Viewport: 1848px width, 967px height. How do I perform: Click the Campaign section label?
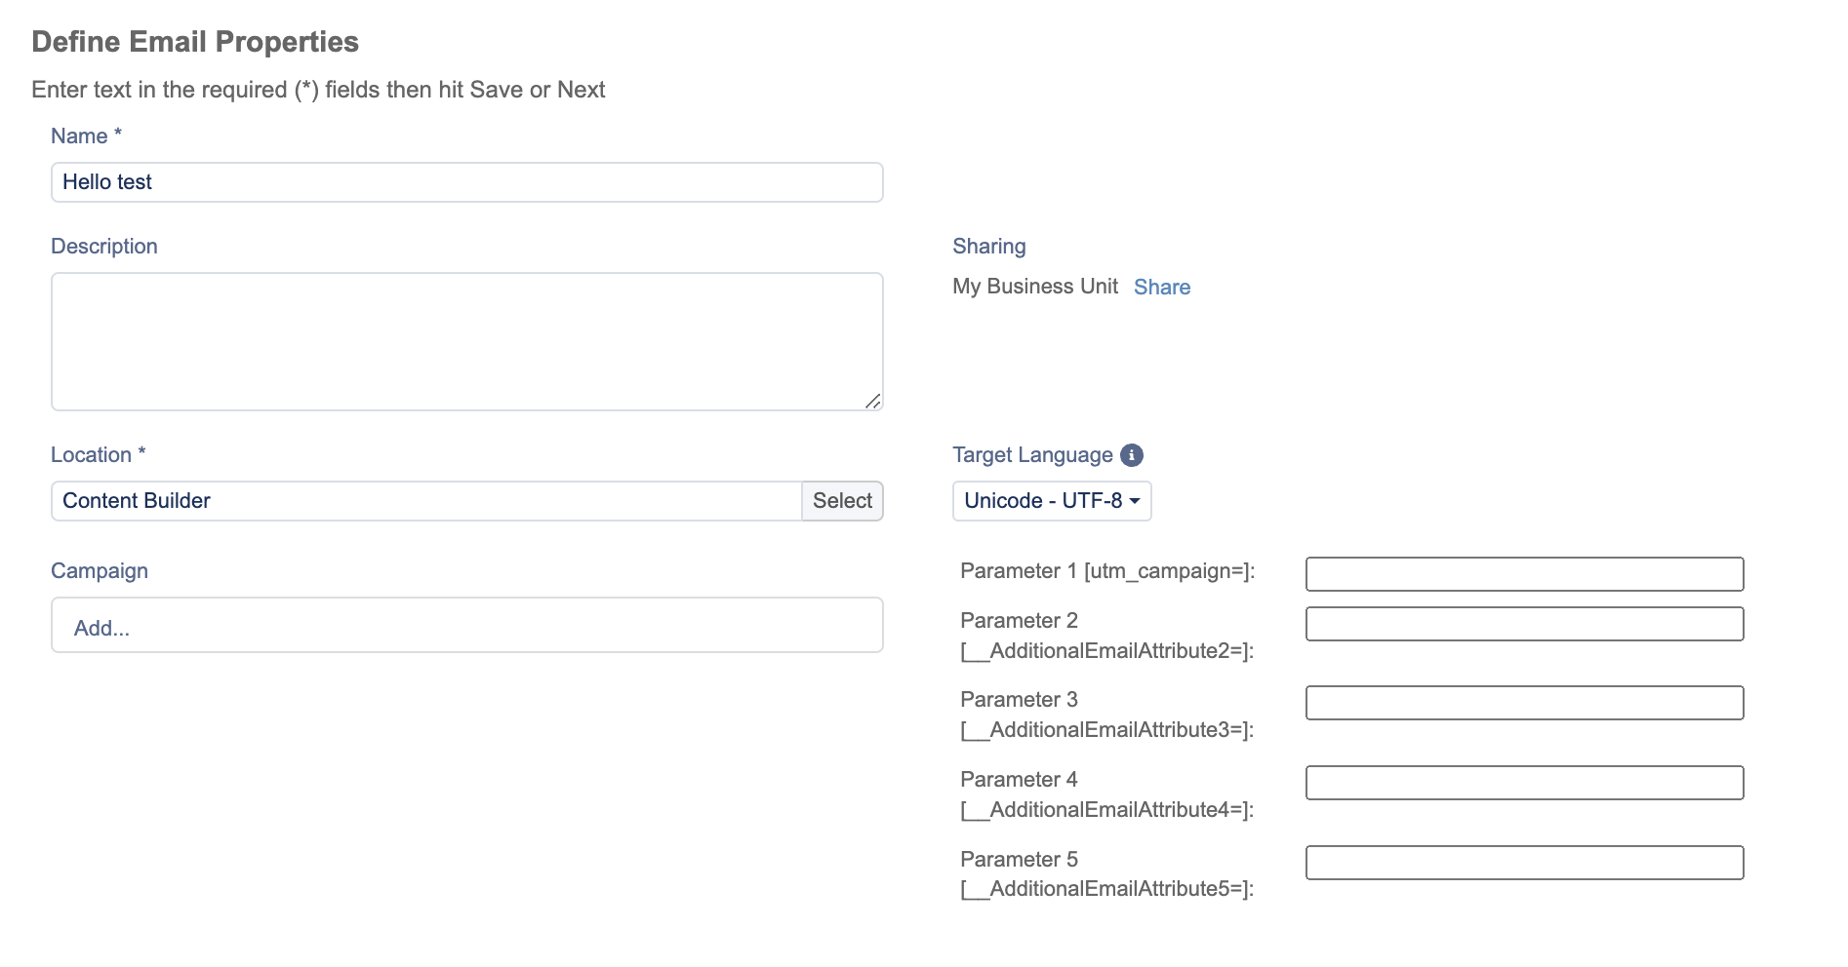99,570
